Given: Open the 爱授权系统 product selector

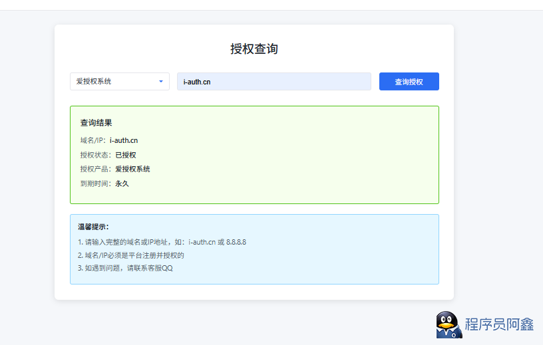Looking at the screenshot, I should 113,82.
